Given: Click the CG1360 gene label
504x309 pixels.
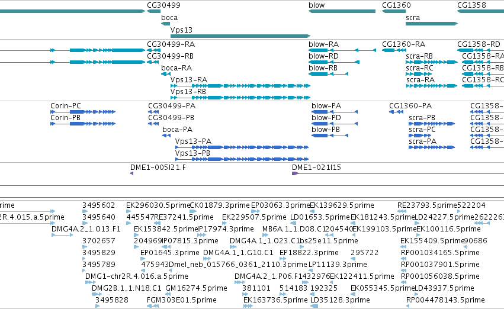Looking at the screenshot, I should [396, 5].
